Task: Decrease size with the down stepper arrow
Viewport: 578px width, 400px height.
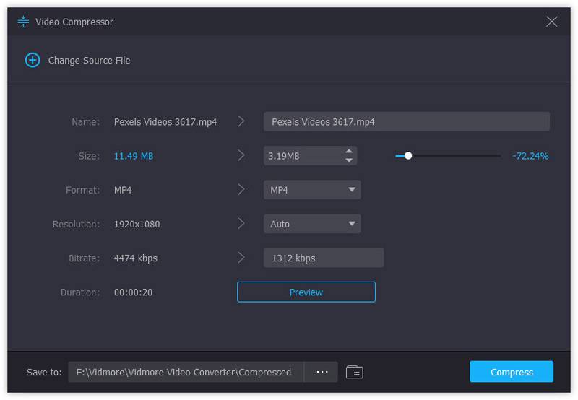Action: [349, 160]
